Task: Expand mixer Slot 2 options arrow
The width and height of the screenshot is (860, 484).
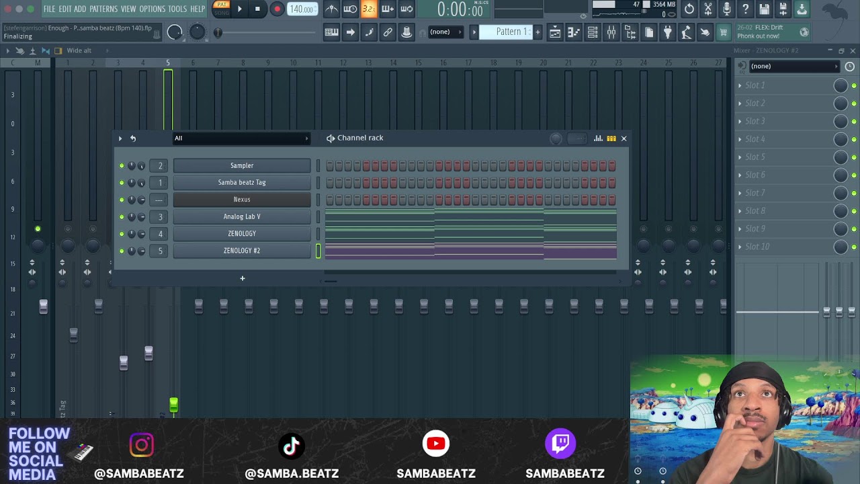Action: point(740,104)
